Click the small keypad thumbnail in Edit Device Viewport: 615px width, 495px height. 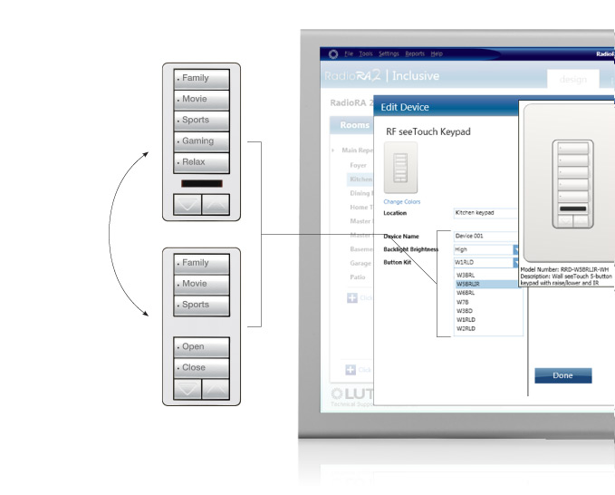pyautogui.click(x=400, y=168)
